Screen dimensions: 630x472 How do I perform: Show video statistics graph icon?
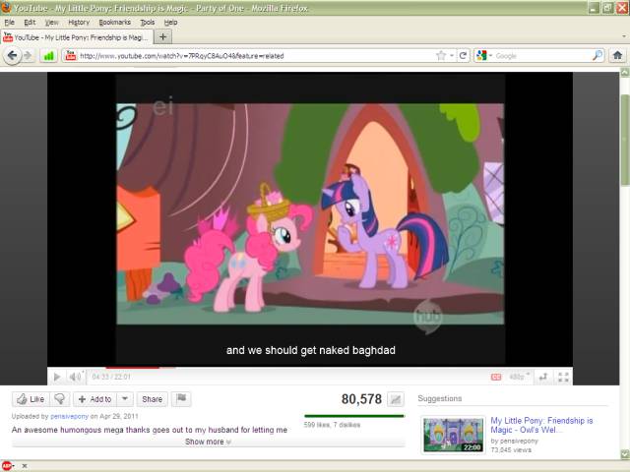tap(396, 399)
